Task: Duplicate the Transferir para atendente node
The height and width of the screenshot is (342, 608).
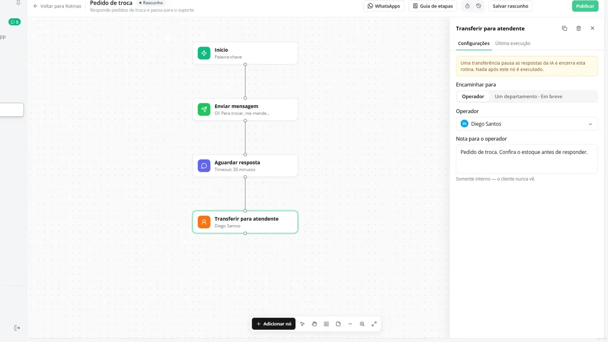Action: (564, 28)
